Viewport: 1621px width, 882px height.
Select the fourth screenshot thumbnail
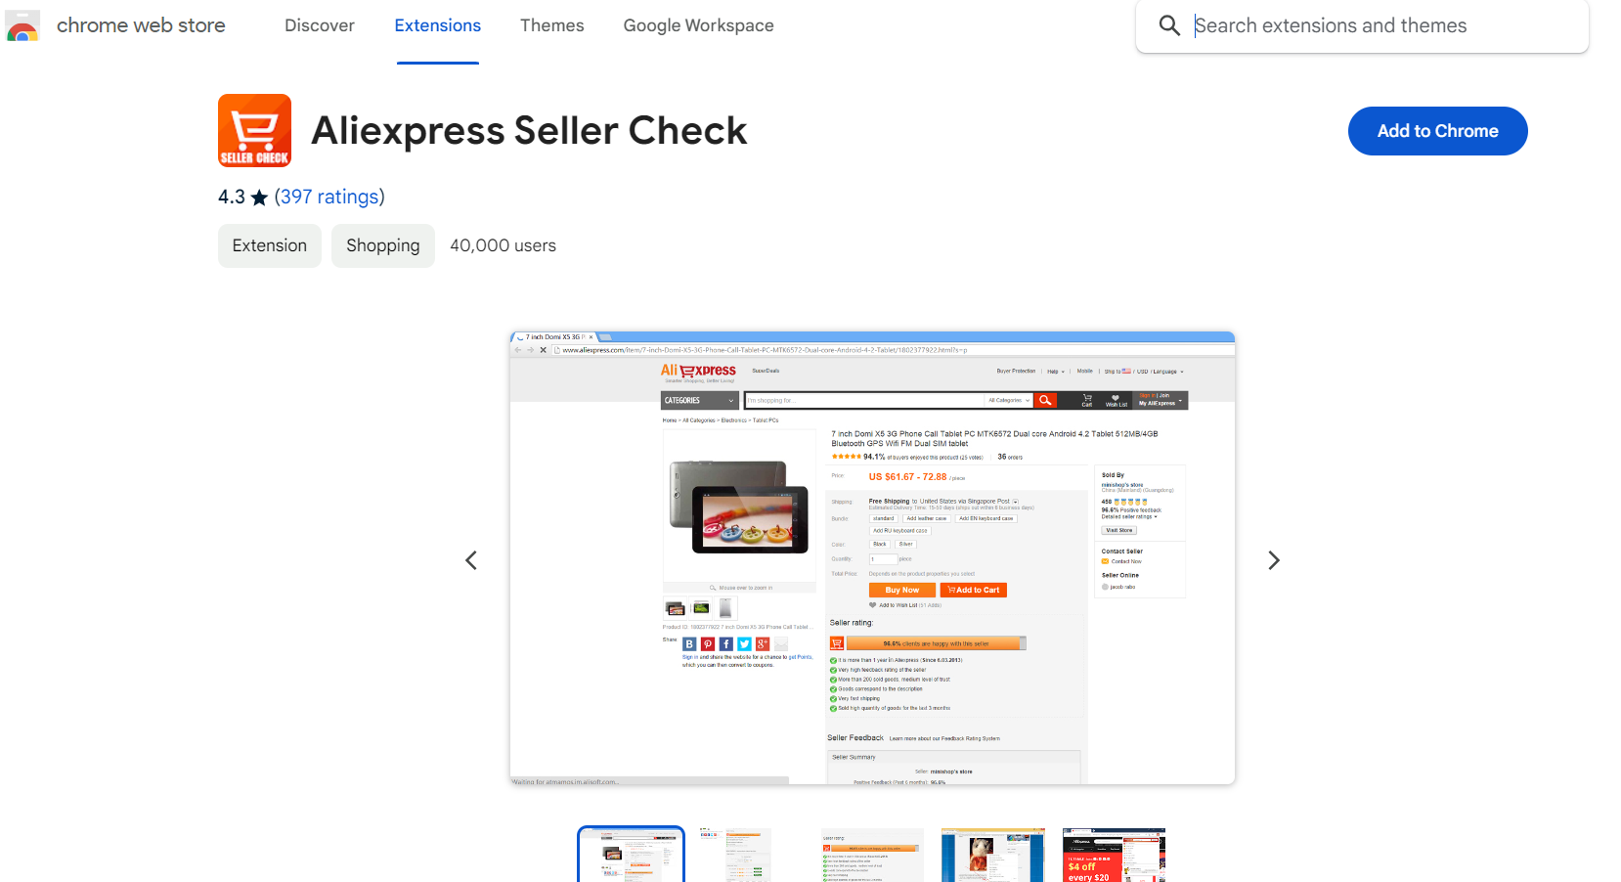pos(993,855)
